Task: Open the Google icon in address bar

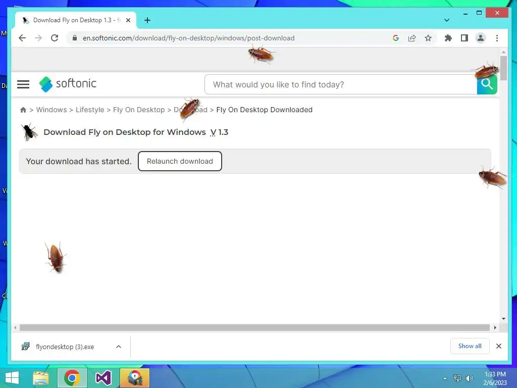Action: [396, 38]
